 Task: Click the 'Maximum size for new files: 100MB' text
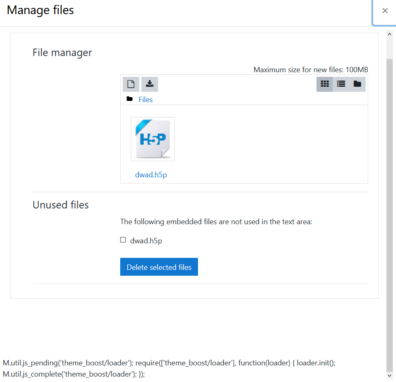click(311, 70)
